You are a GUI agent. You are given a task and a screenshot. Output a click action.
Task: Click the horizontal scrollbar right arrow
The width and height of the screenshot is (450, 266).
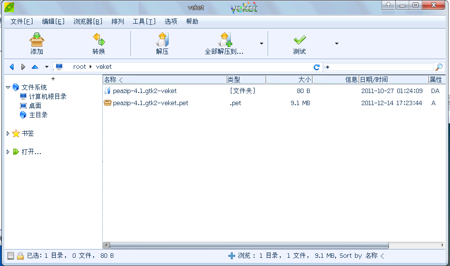point(442,245)
